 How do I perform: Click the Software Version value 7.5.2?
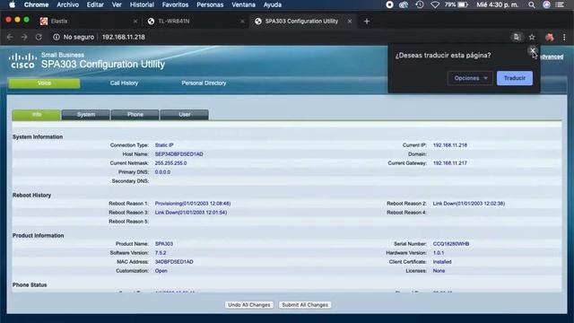(161, 253)
